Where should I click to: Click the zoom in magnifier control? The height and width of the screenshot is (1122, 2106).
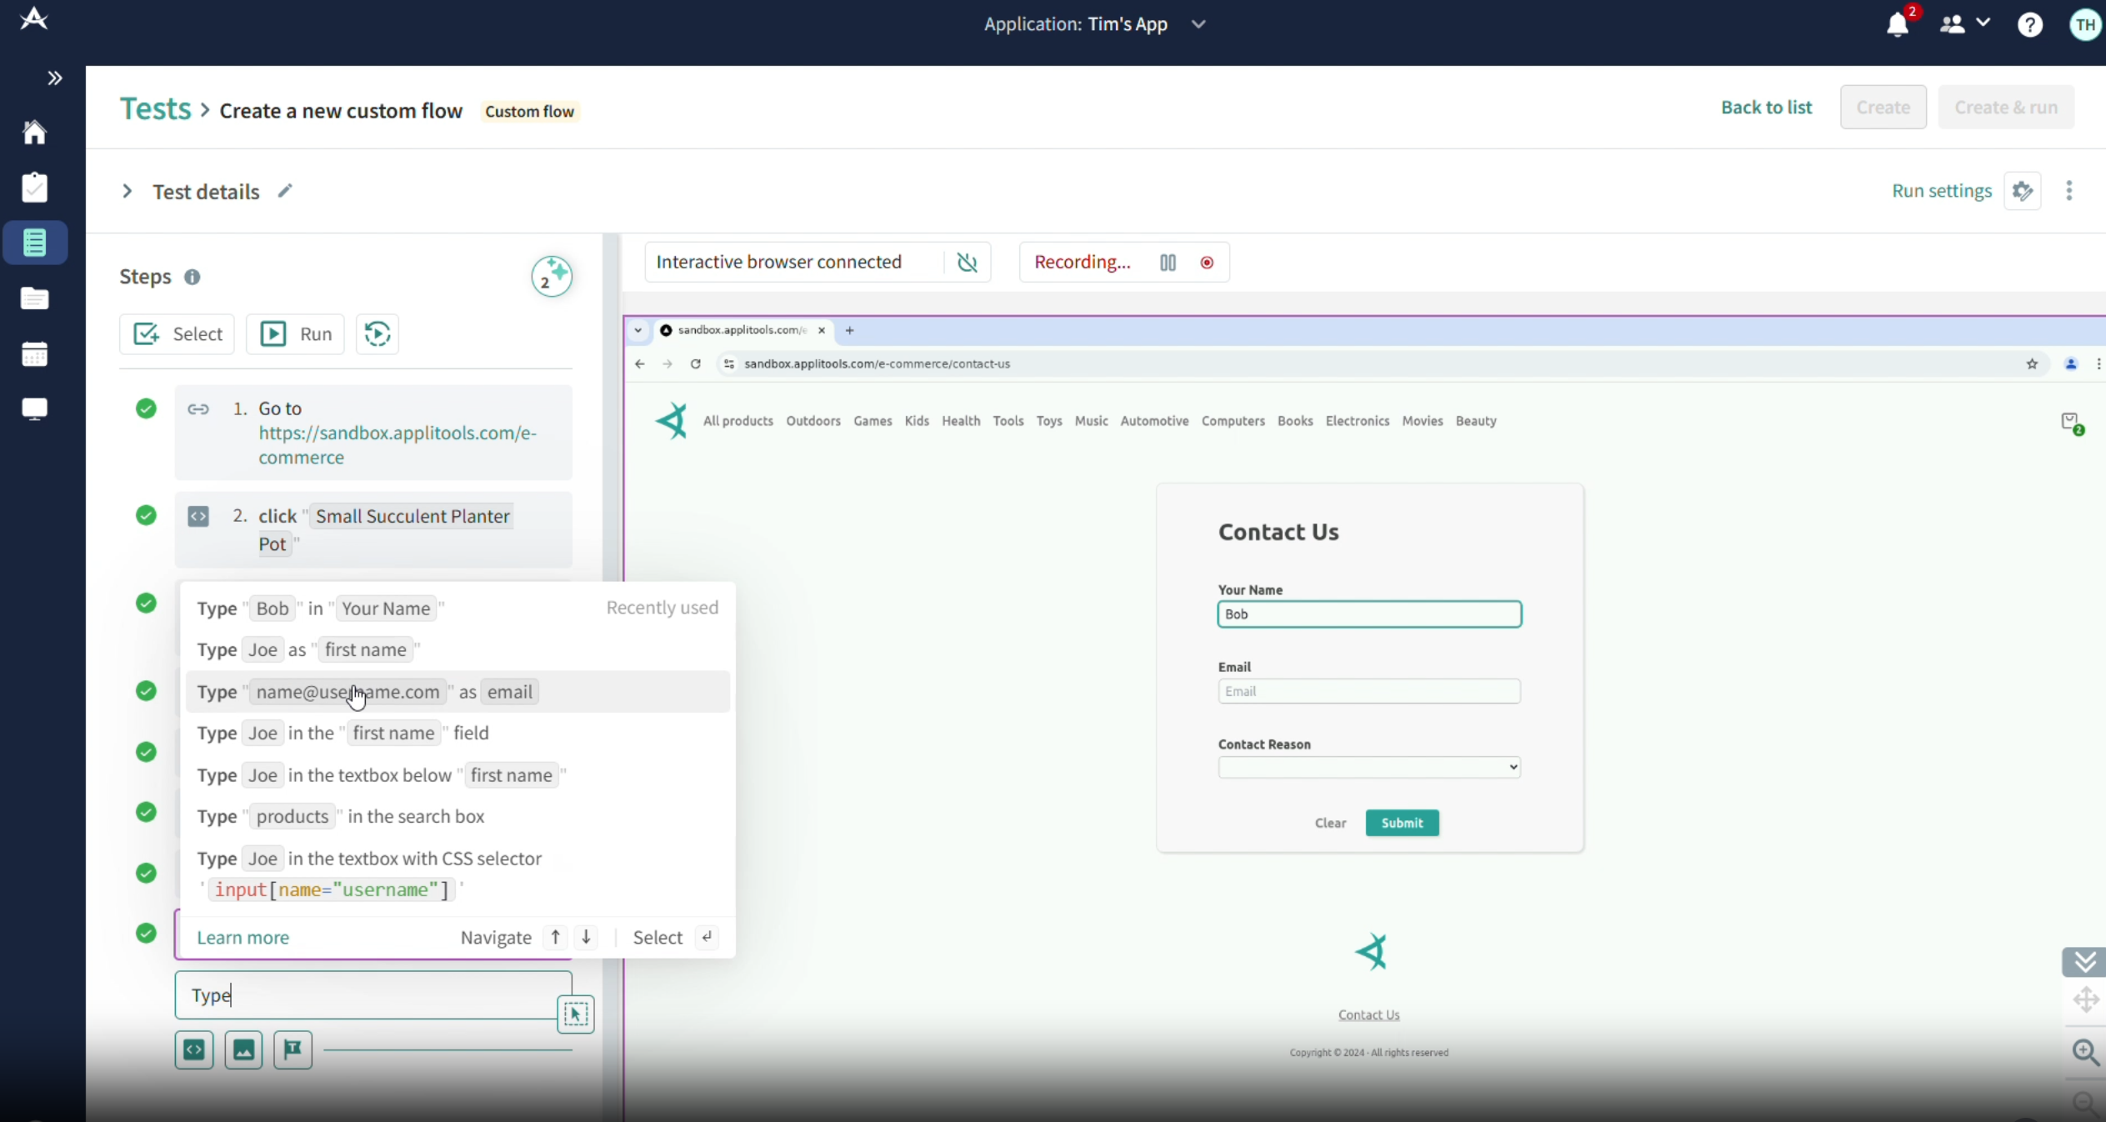tap(2085, 1052)
